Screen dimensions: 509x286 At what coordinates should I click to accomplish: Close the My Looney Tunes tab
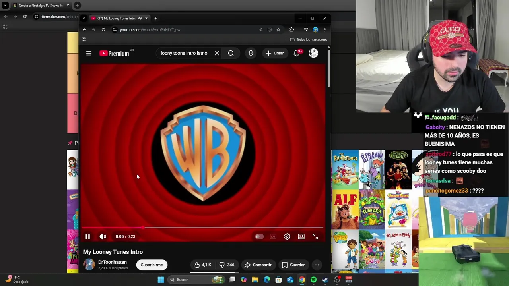pyautogui.click(x=146, y=18)
